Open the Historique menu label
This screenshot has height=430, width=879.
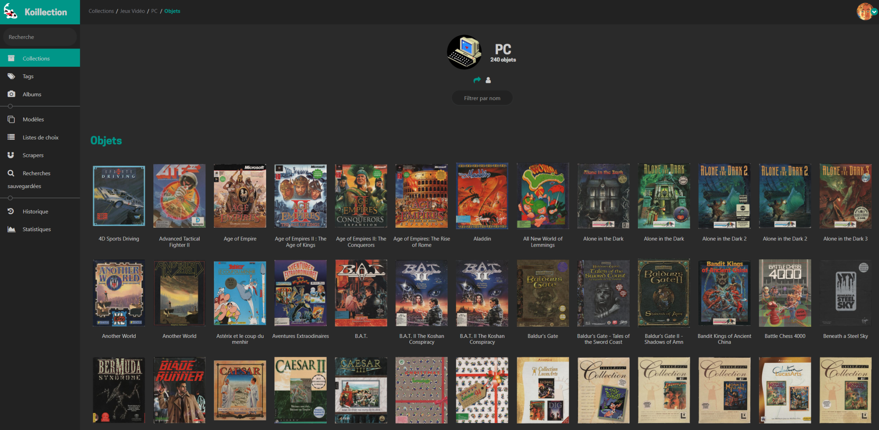coord(35,212)
